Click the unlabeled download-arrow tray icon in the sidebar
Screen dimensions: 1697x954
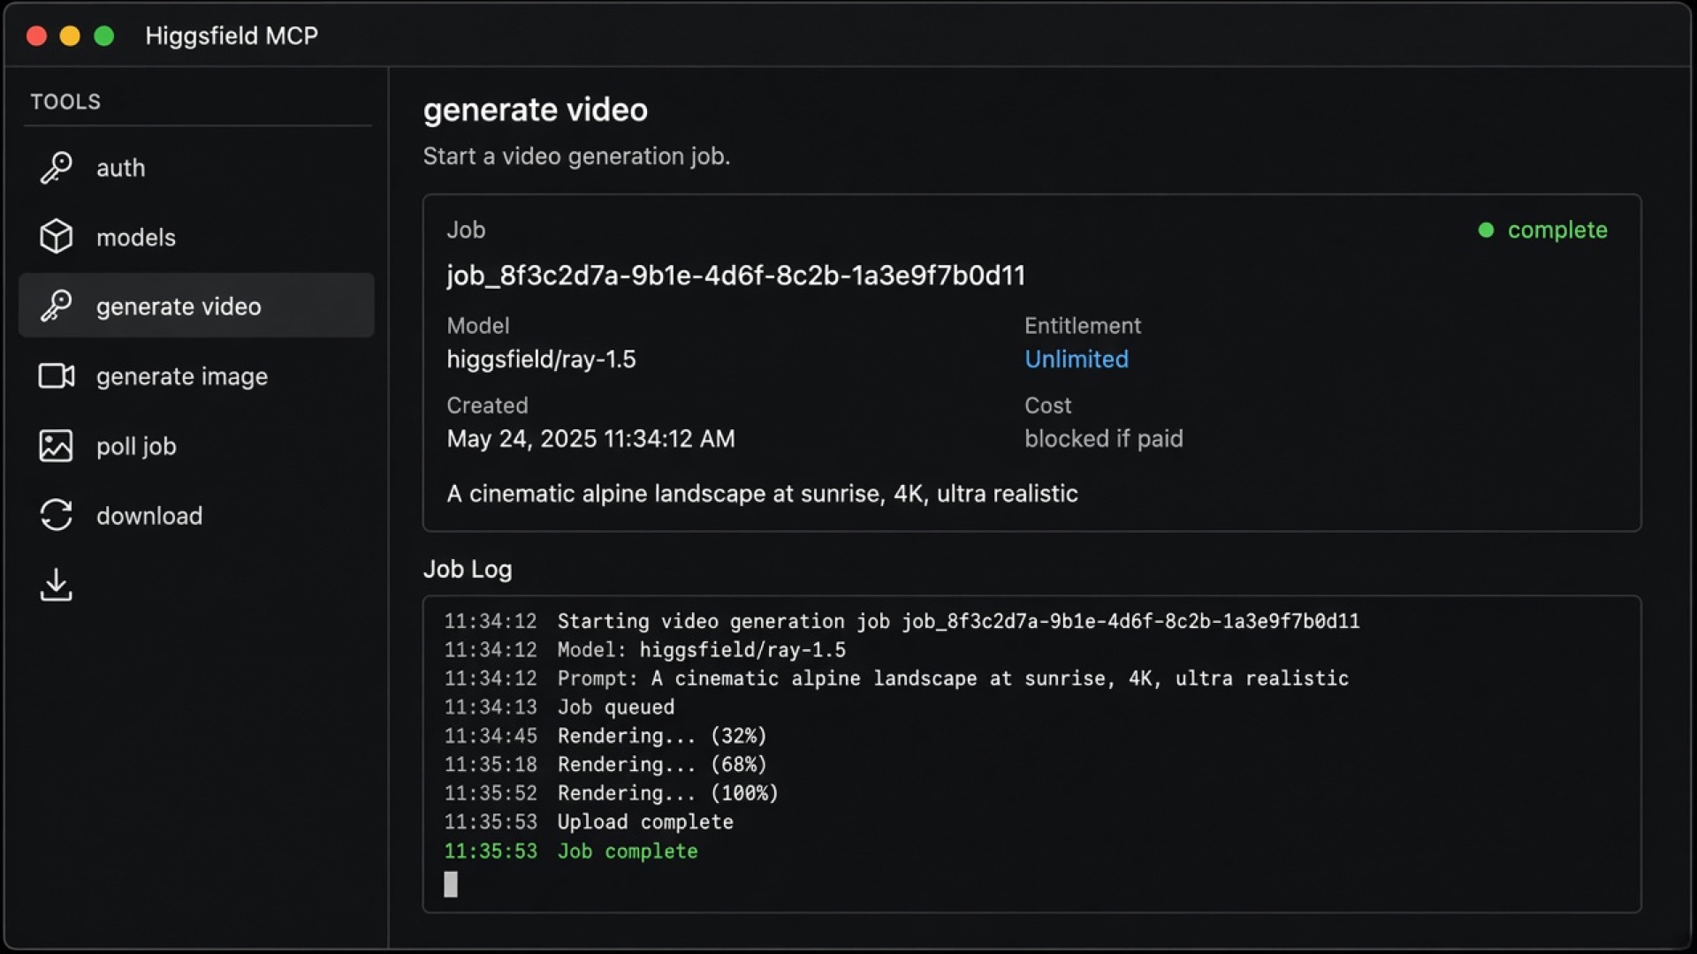click(56, 585)
